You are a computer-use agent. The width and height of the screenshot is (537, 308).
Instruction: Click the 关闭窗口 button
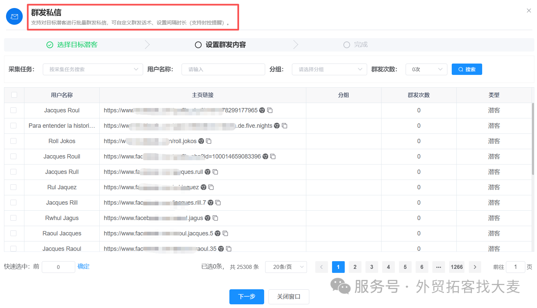[x=289, y=297]
